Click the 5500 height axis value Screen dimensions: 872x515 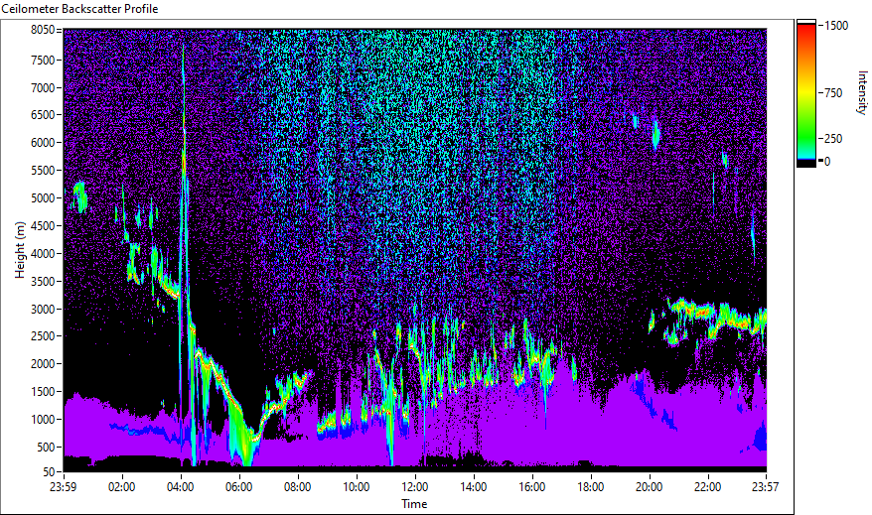click(43, 171)
